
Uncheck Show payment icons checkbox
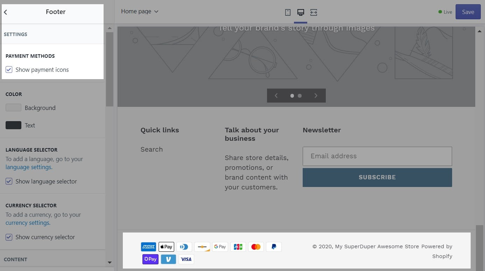(x=9, y=70)
